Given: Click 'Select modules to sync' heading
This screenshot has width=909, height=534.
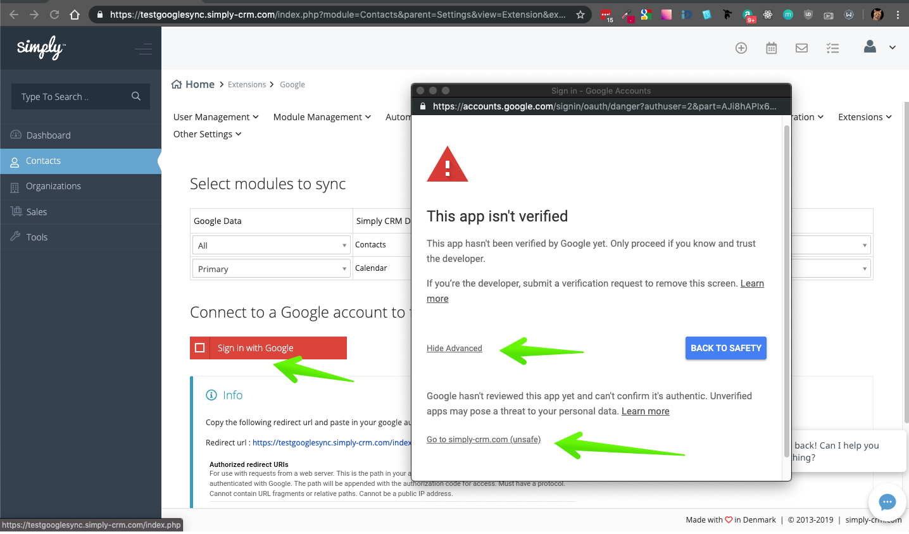Looking at the screenshot, I should (x=268, y=184).
